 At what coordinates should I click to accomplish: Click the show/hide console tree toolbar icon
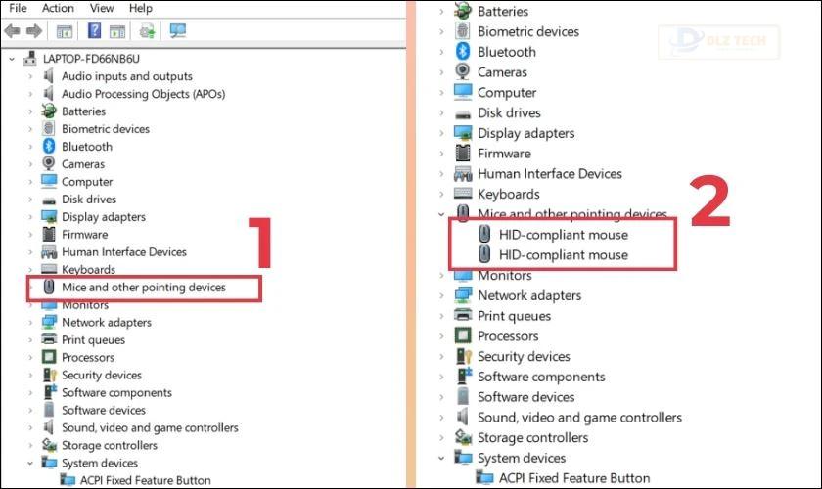point(65,31)
